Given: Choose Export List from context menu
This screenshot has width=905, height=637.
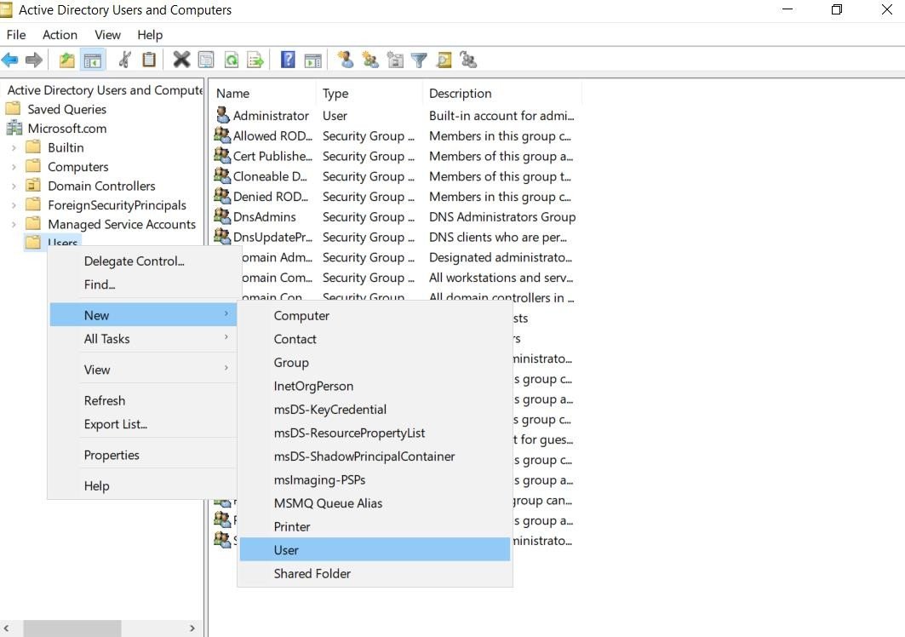Looking at the screenshot, I should 142,424.
